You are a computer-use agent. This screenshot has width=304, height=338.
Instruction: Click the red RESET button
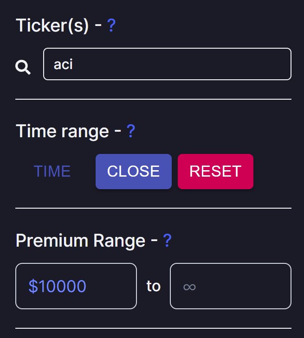(x=215, y=172)
